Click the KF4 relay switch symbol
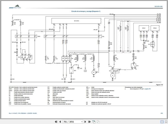 click(x=134, y=66)
